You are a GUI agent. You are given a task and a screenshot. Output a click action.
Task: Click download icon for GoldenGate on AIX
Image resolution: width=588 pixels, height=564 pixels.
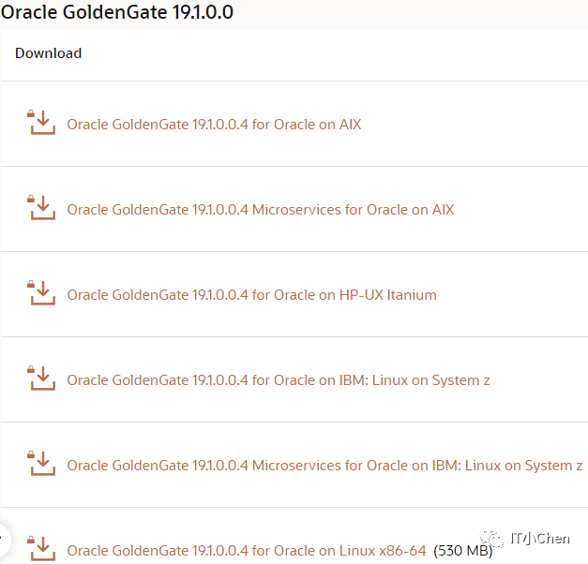click(42, 123)
